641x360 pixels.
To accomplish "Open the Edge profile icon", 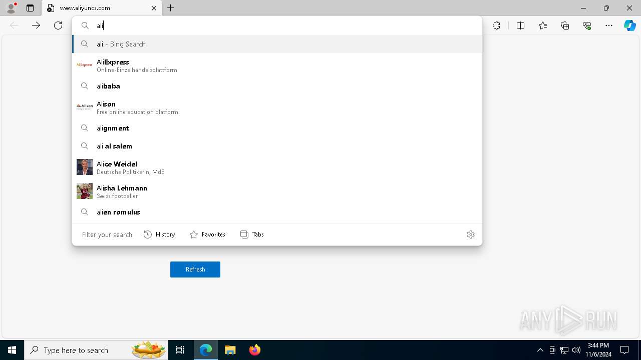I will tap(11, 8).
